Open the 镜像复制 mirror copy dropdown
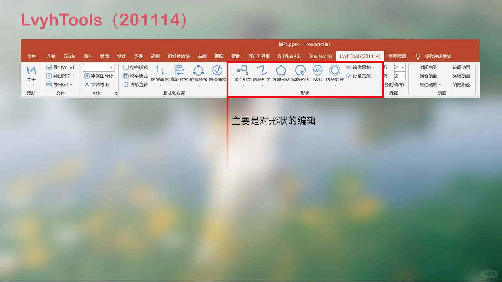Viewport: 502px width, 282px height. click(x=360, y=67)
